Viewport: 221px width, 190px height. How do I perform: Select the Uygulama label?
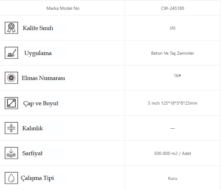38,53
